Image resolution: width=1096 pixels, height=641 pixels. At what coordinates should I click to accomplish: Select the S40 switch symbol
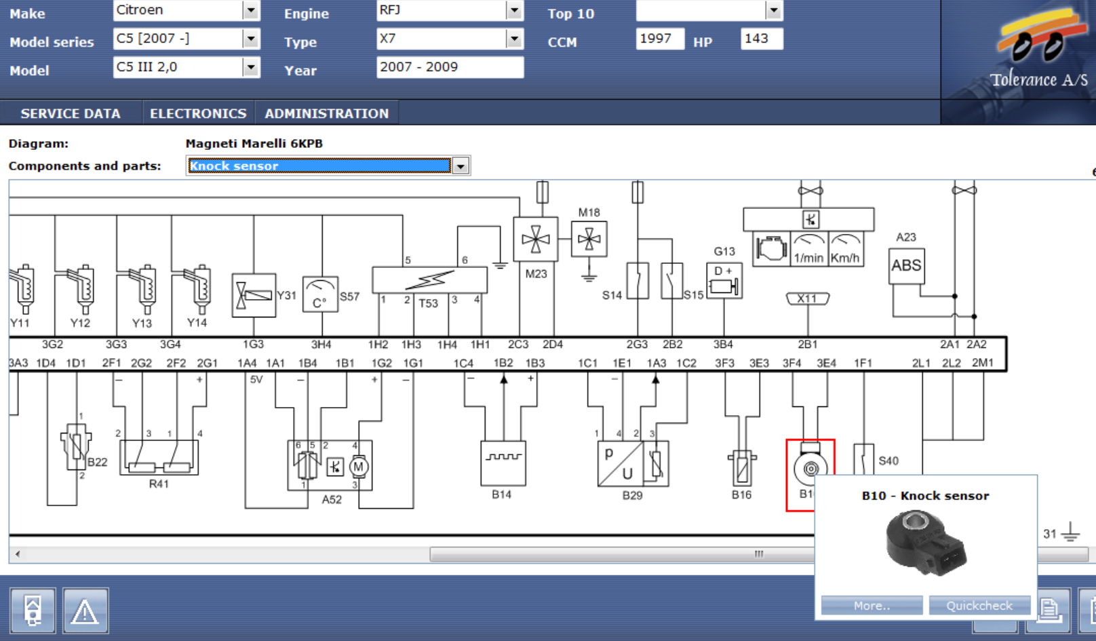coord(863,460)
